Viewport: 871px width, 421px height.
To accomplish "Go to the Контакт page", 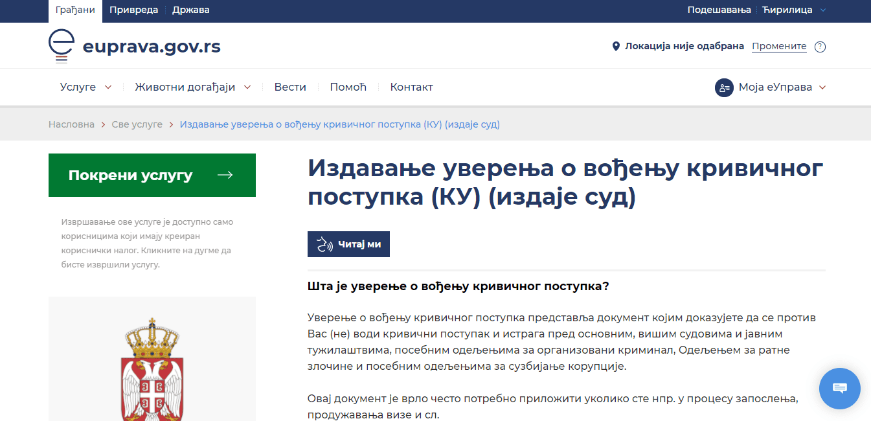I will point(411,87).
